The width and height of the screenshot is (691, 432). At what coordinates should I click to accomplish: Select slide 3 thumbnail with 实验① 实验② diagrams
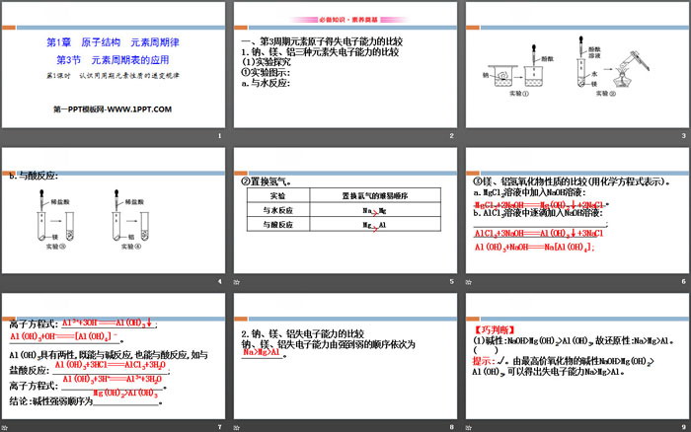point(577,65)
